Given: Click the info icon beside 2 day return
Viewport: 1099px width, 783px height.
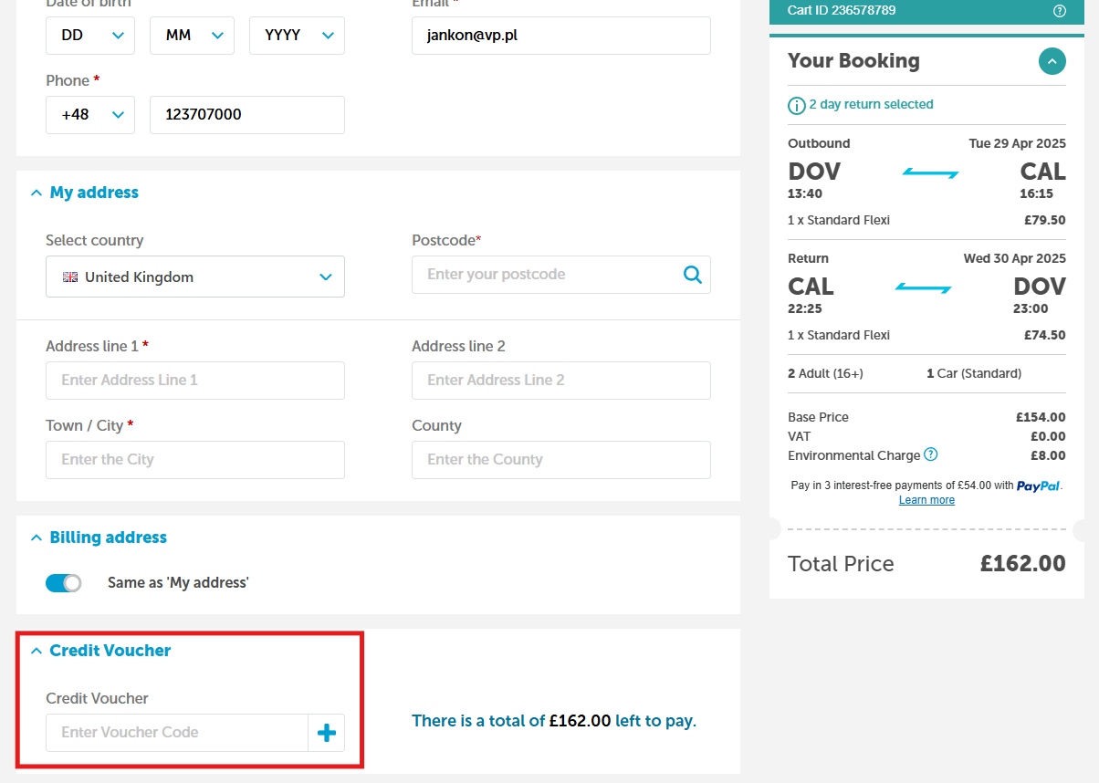Looking at the screenshot, I should click(797, 105).
